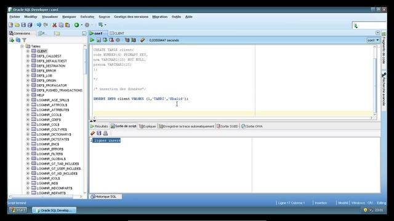Click the grey Cancel icon in worksheet toolbar
Image resolution: width=394 pixels, height=221 pixels.
coord(118,40)
